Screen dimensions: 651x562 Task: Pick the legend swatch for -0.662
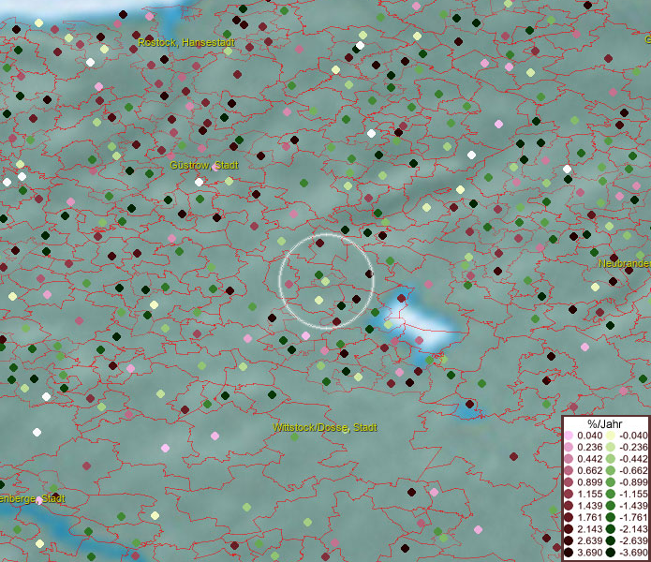[x=611, y=471]
